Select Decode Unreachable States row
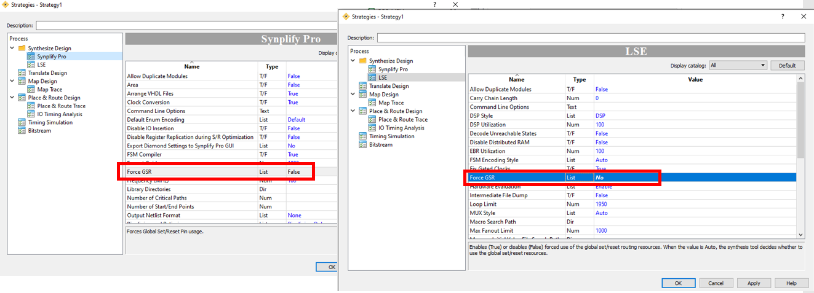Viewport: 814px width, 293px height. coord(632,133)
